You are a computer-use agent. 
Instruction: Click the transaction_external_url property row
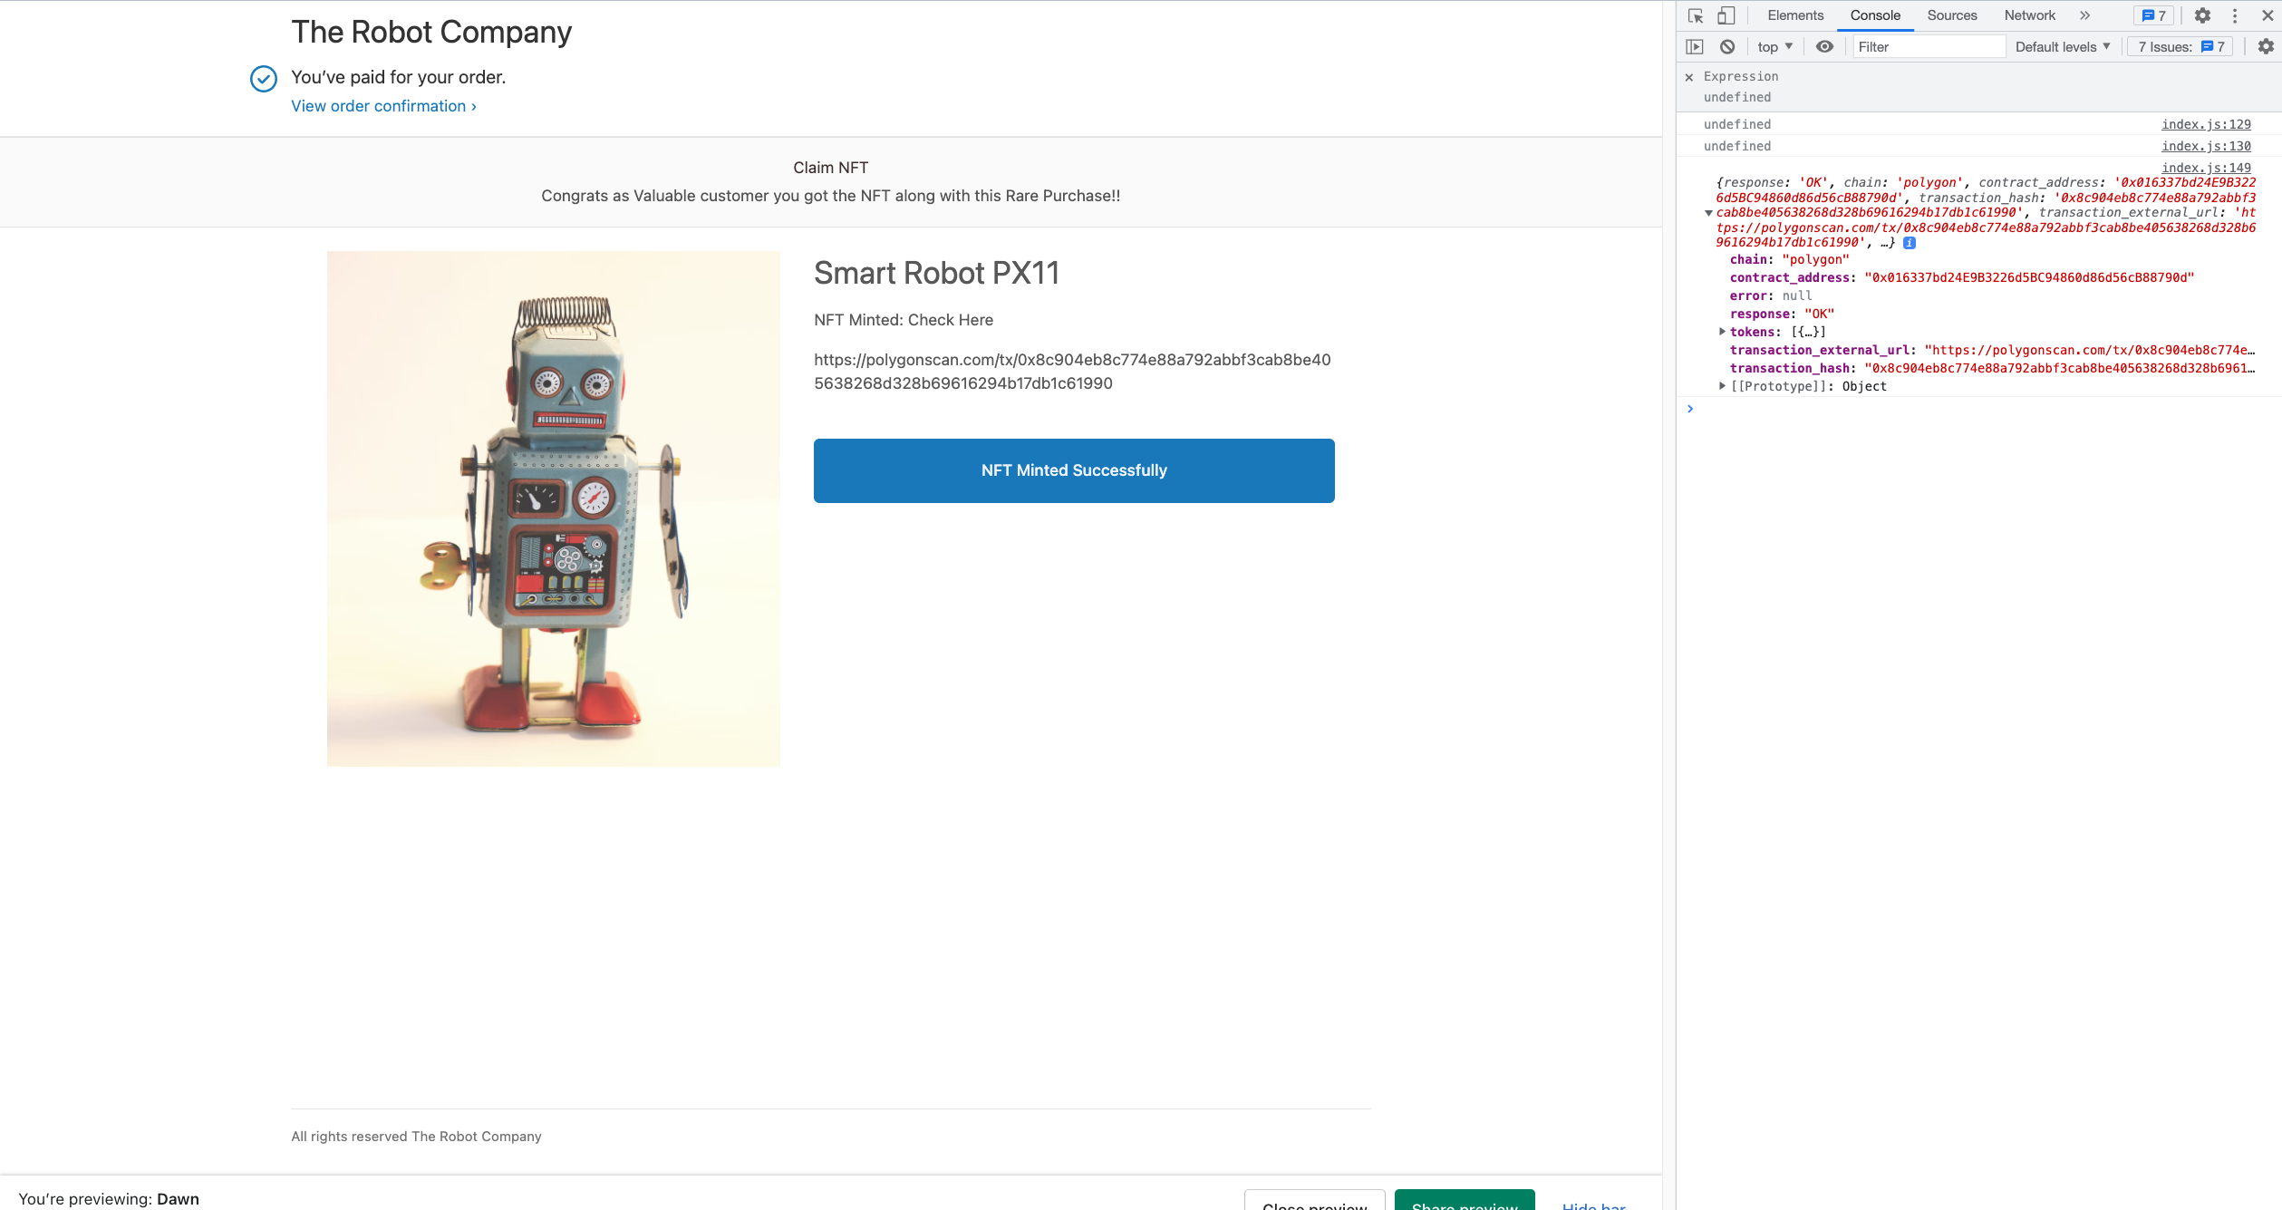pyautogui.click(x=1992, y=350)
